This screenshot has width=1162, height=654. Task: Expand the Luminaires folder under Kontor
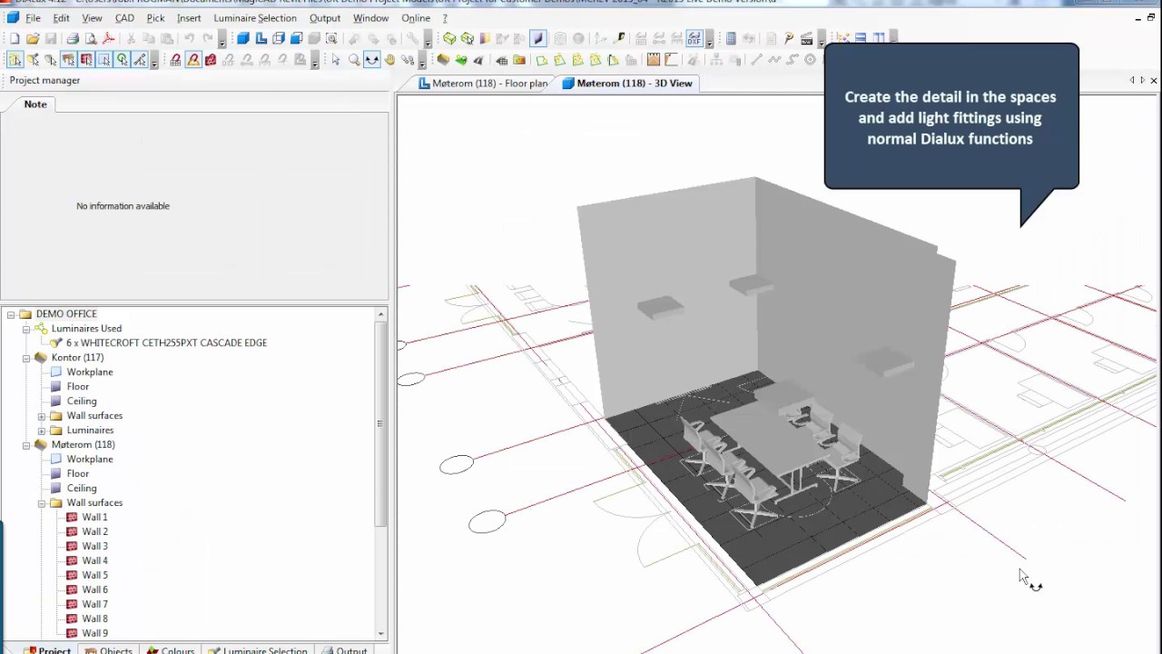[x=42, y=431]
